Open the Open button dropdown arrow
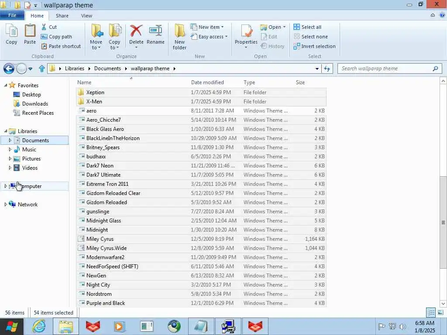447x335 pixels. pyautogui.click(x=284, y=27)
